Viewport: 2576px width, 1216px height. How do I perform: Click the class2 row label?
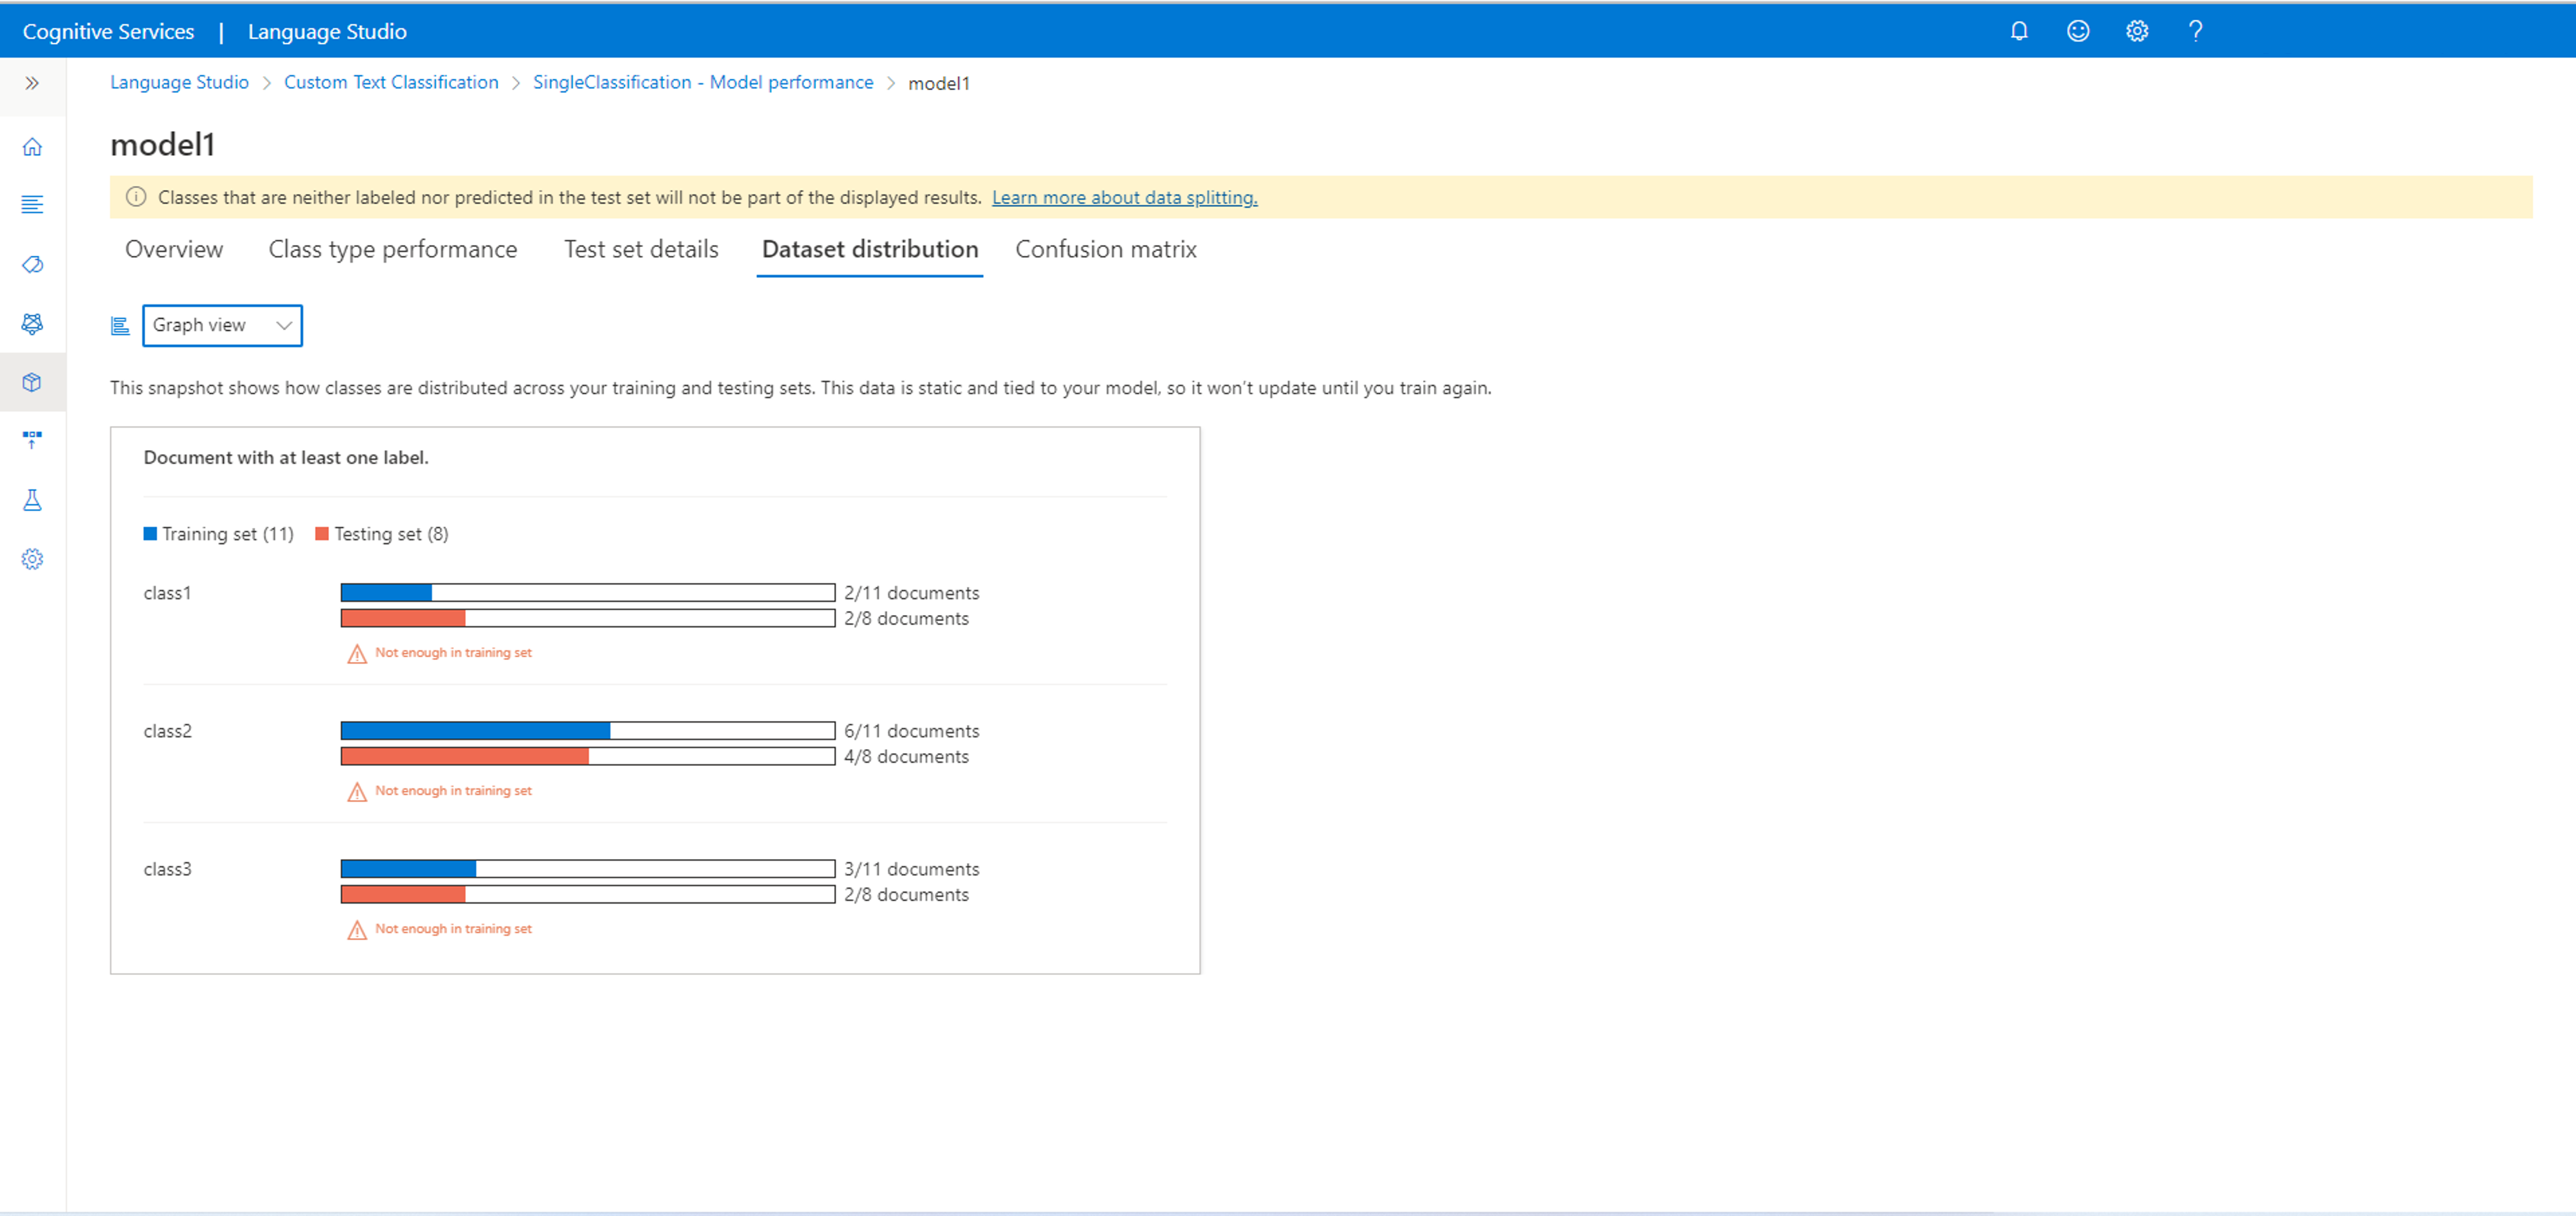tap(167, 730)
